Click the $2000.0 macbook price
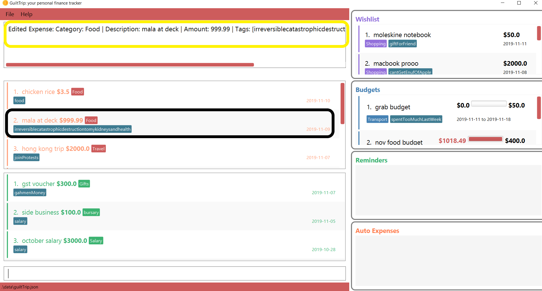 tap(515, 63)
